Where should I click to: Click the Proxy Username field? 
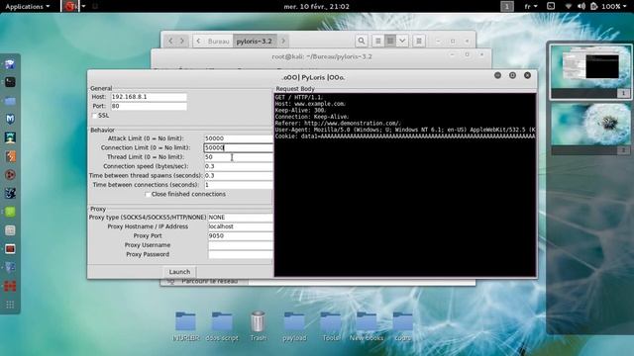click(240, 245)
